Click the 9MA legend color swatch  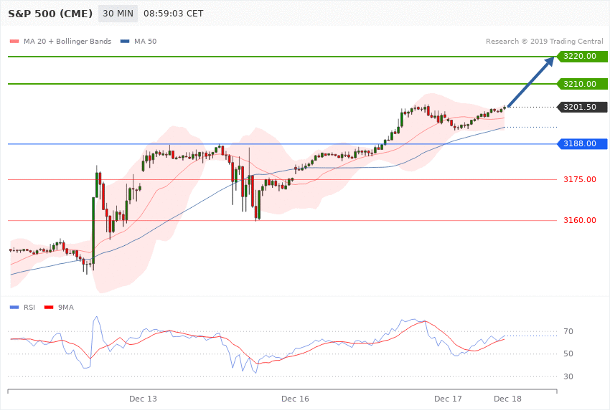coord(49,308)
